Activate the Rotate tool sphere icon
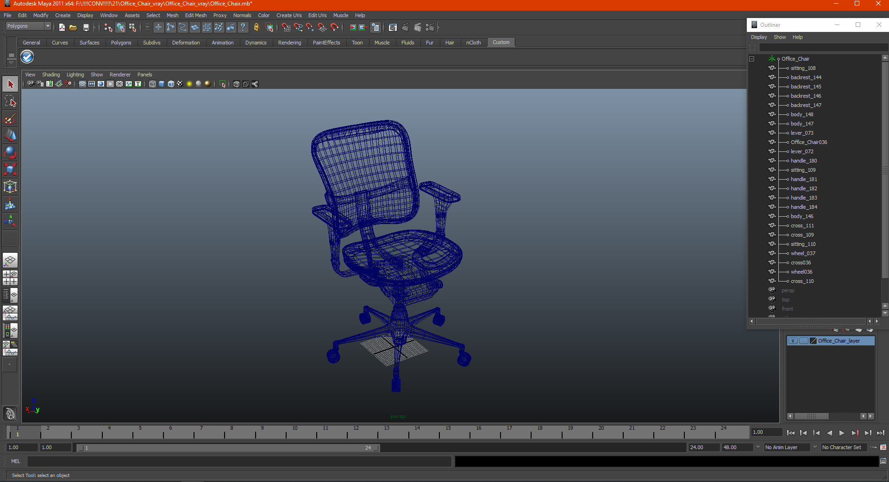 [x=10, y=152]
